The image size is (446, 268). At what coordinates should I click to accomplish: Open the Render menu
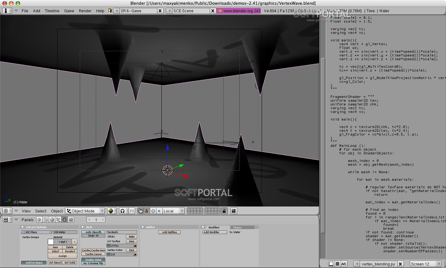pyautogui.click(x=85, y=11)
